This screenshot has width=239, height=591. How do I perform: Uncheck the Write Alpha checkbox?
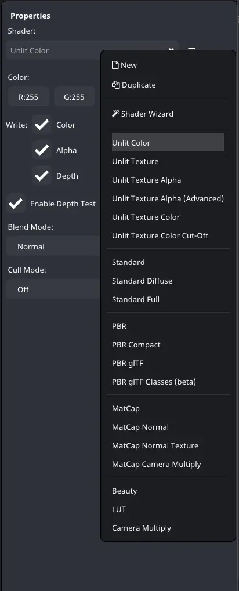41,150
